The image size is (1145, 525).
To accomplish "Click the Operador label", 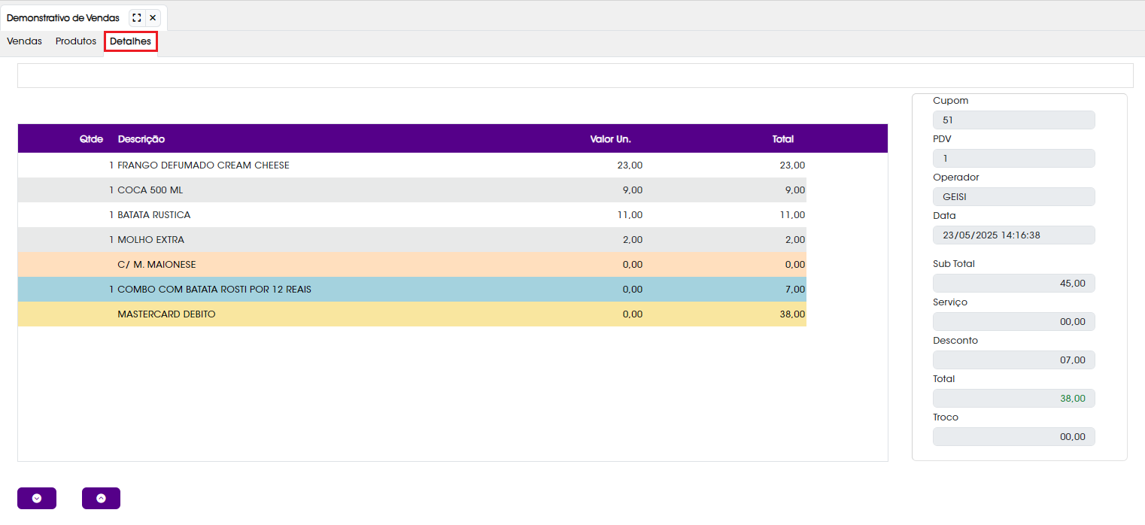I will (956, 178).
